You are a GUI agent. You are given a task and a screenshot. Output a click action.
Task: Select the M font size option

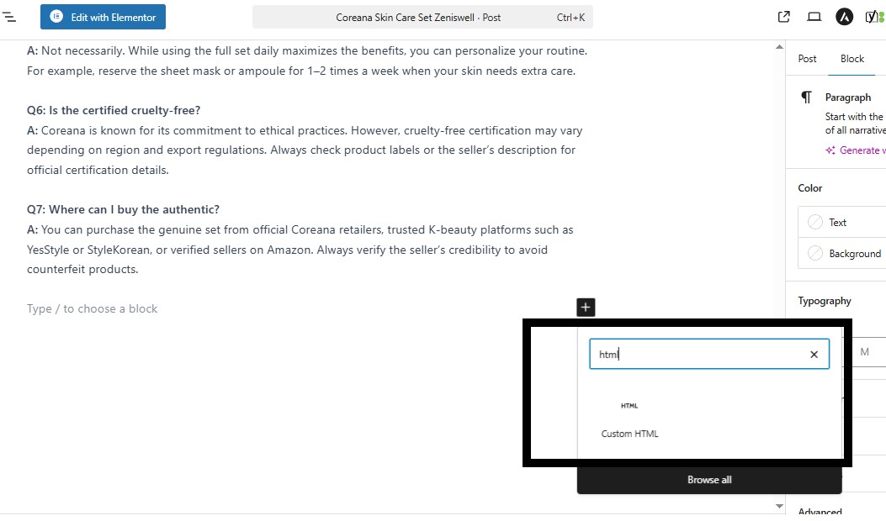point(864,352)
